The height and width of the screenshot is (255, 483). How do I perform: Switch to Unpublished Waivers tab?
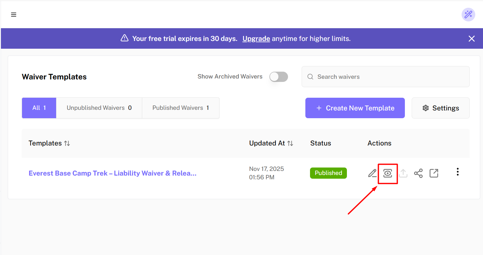[99, 108]
